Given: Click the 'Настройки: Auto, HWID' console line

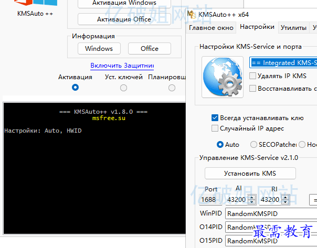Looking at the screenshot, I should (x=43, y=131).
